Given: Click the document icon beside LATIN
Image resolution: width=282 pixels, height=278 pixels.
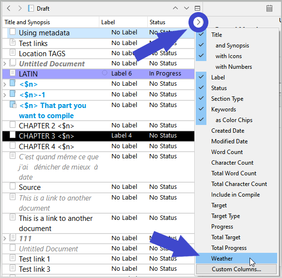Looking at the screenshot, I should tap(13, 73).
